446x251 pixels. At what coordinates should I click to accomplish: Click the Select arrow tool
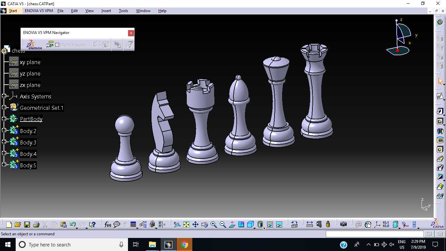click(x=440, y=81)
